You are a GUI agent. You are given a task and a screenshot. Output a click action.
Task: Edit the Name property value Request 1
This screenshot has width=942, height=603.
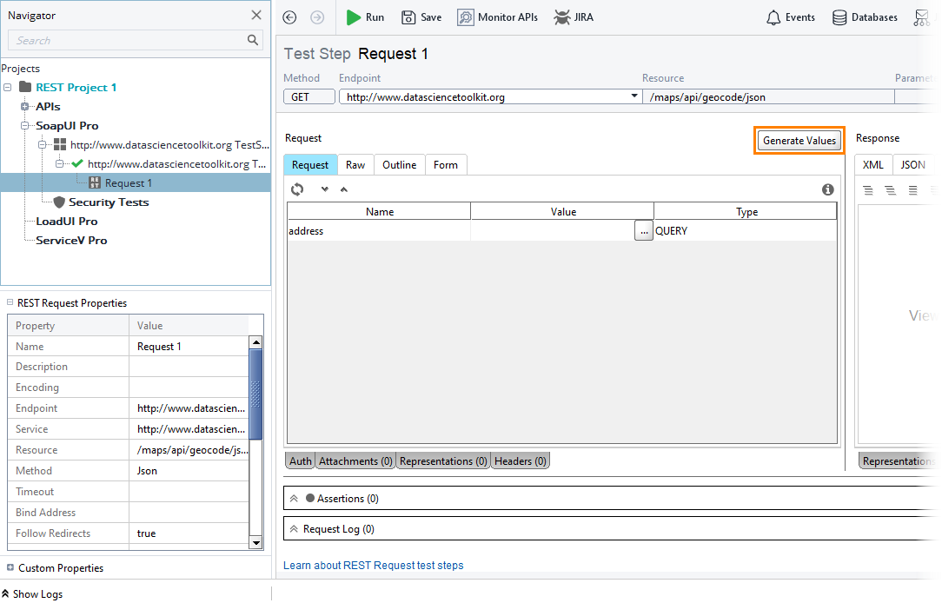point(188,347)
